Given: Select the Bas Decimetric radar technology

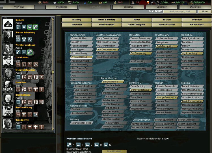Looking at the screenshot, I should click(113, 82).
